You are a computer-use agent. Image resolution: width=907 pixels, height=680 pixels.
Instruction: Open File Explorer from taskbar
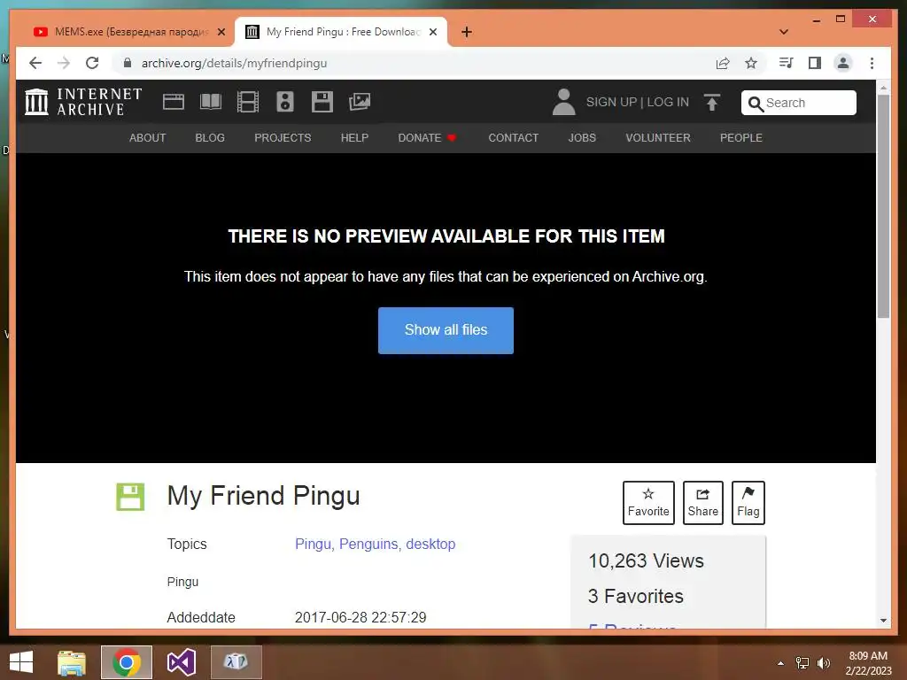click(72, 662)
